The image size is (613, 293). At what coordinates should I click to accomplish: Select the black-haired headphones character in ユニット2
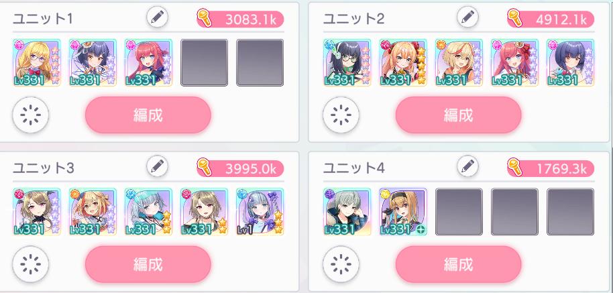tap(347, 62)
